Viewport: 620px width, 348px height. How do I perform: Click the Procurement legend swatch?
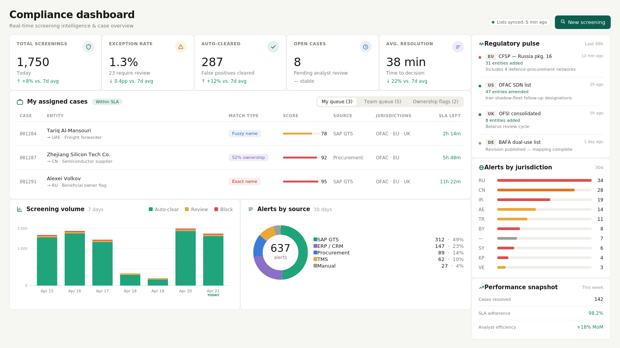tap(315, 253)
